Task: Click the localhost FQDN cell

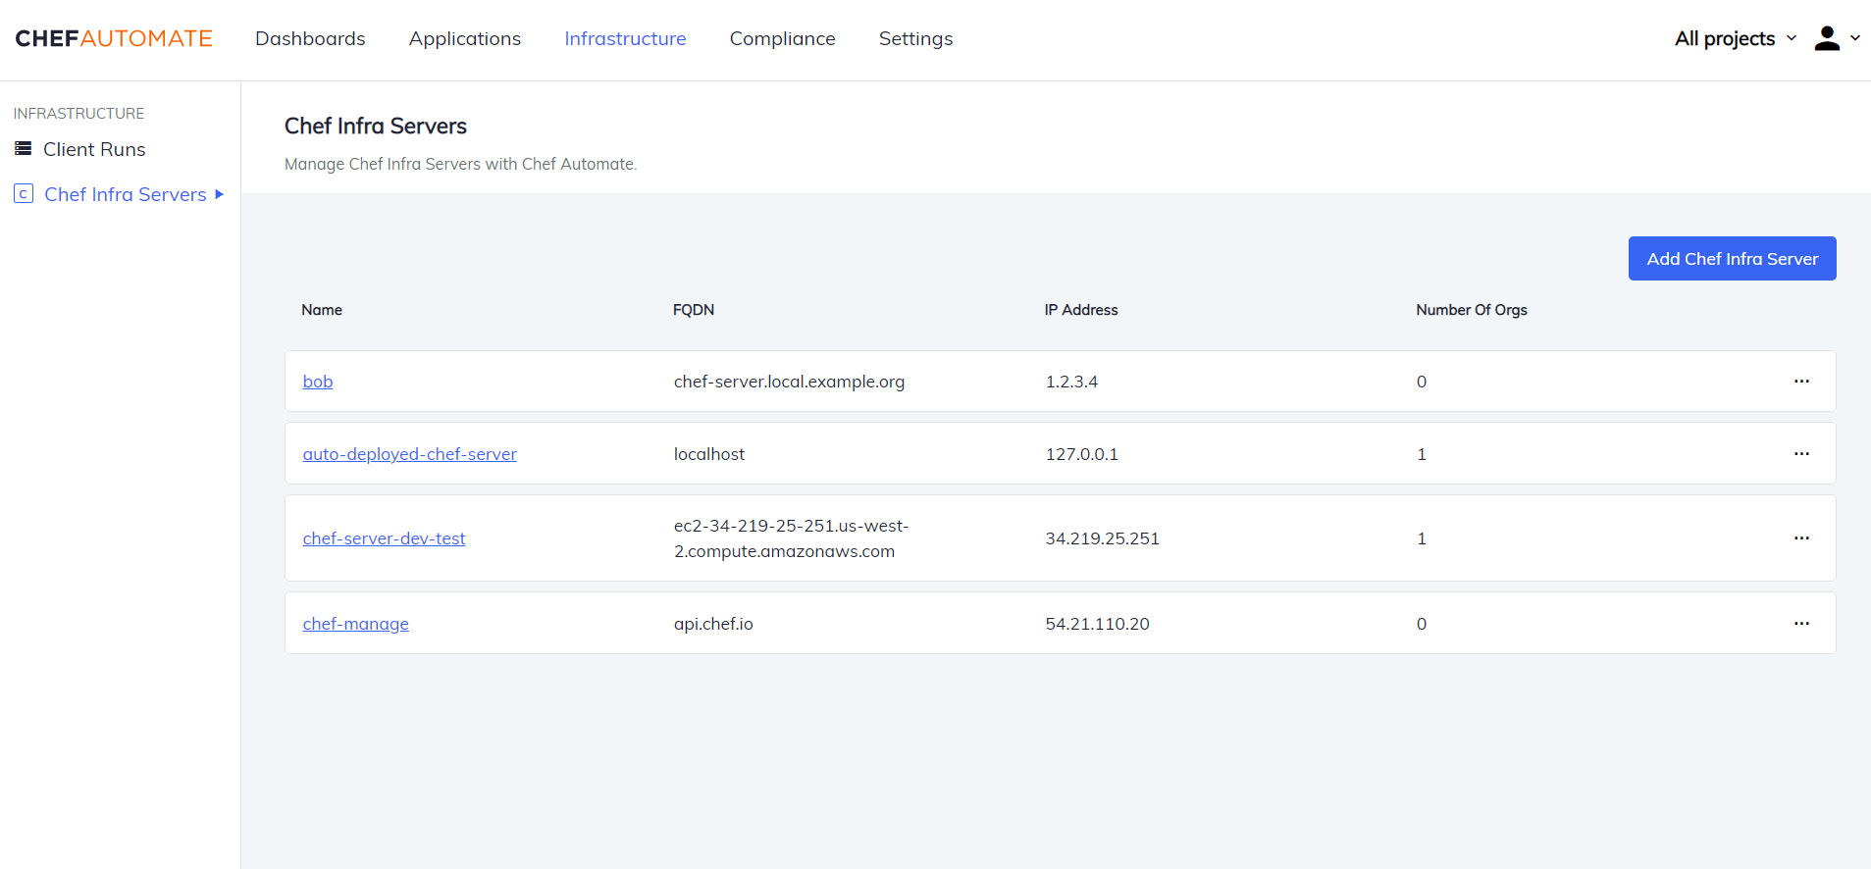Action: coord(708,454)
